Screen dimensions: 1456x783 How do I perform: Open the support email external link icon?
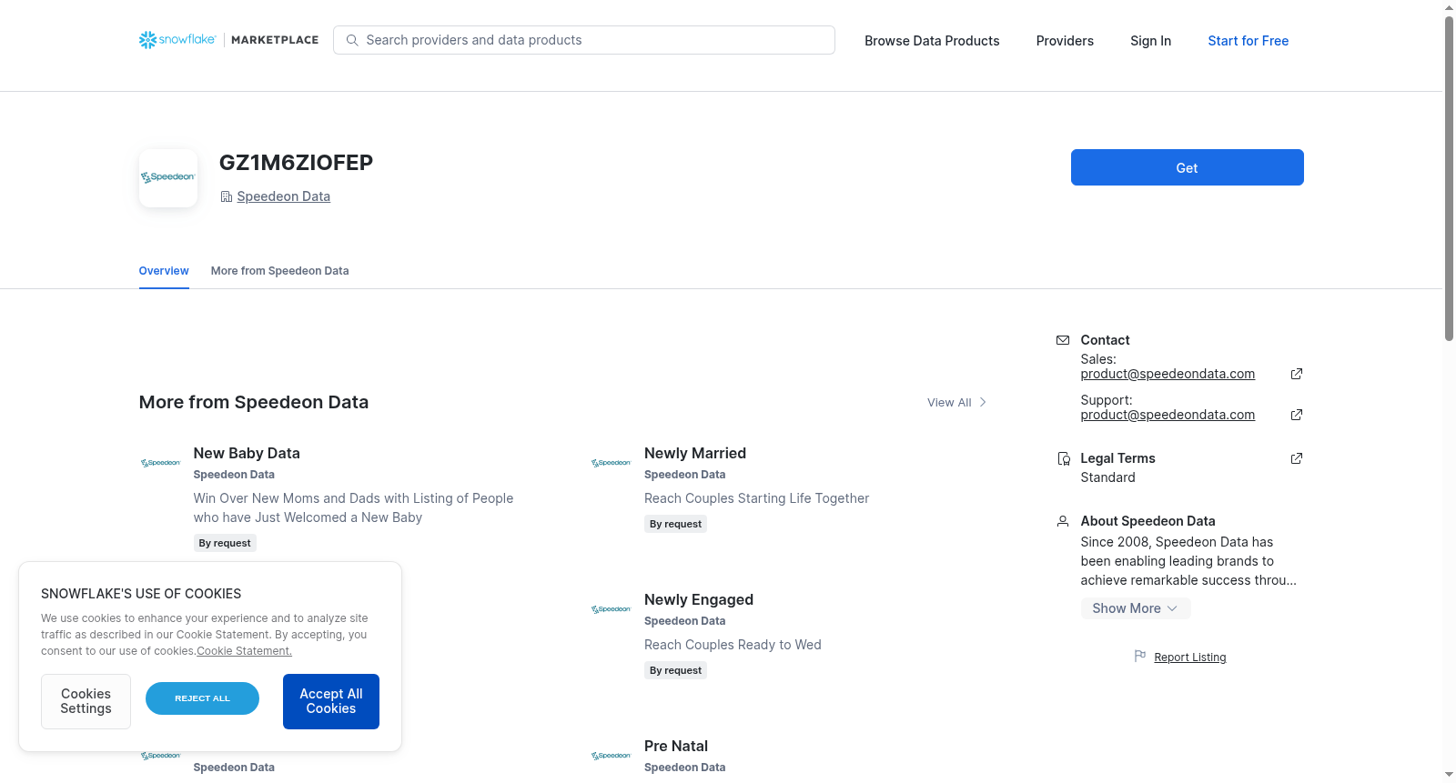tap(1297, 415)
